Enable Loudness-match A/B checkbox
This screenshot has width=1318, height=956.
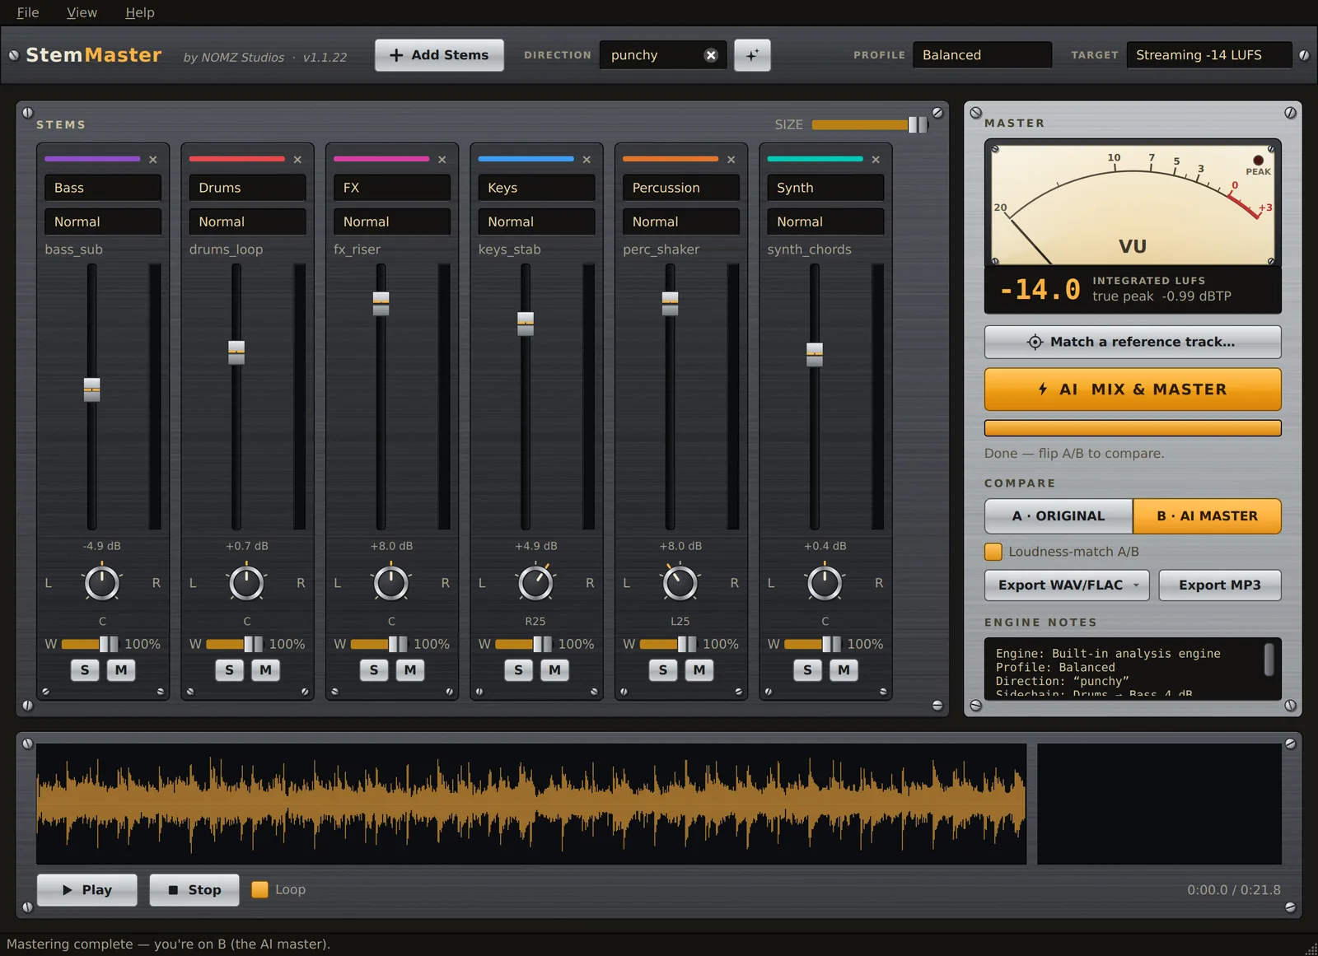(993, 552)
